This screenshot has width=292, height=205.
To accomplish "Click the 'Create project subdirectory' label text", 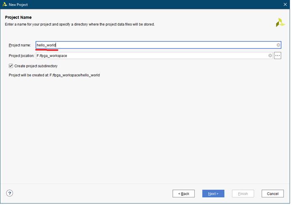I will [36, 66].
